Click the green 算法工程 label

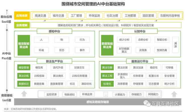point(107,76)
